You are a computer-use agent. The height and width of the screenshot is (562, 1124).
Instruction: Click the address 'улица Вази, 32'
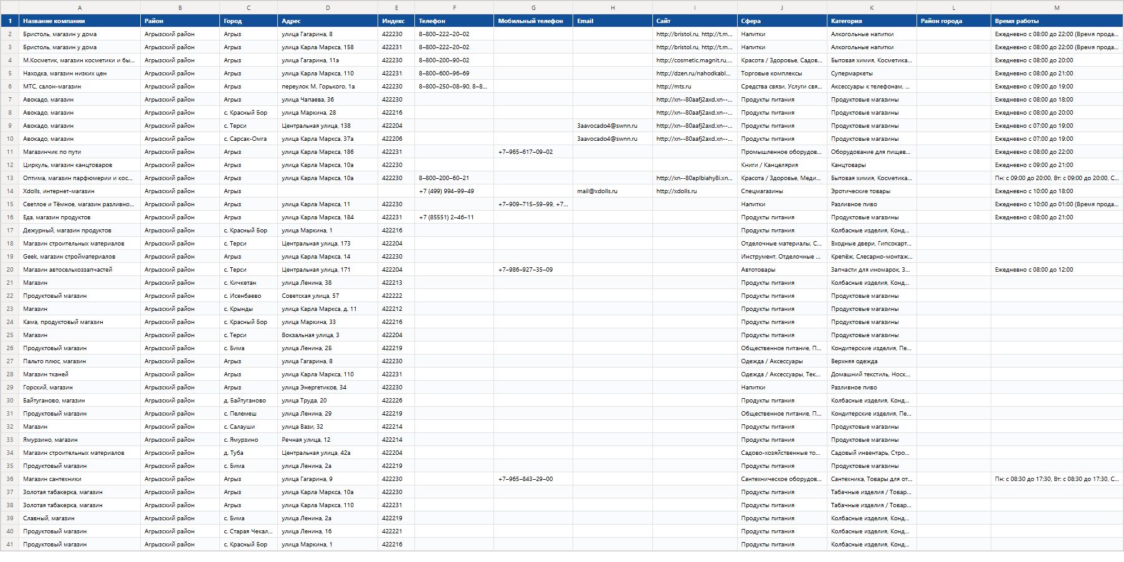(328, 427)
